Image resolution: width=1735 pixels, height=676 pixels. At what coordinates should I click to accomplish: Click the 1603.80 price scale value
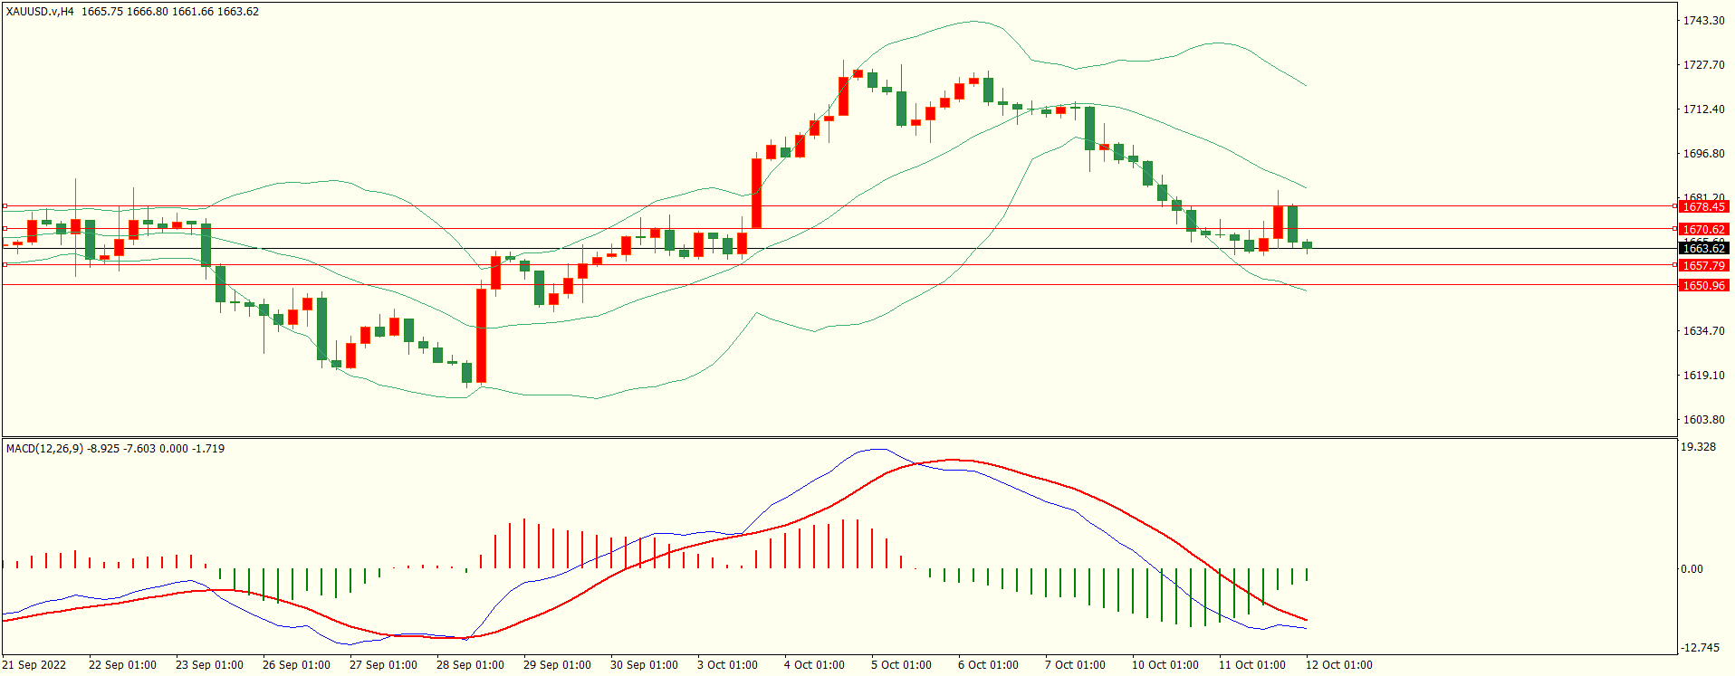(x=1703, y=420)
